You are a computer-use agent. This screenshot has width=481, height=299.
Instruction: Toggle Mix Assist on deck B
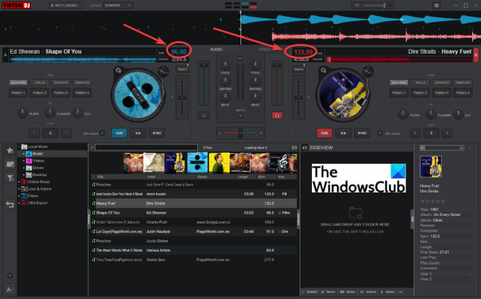point(380,133)
